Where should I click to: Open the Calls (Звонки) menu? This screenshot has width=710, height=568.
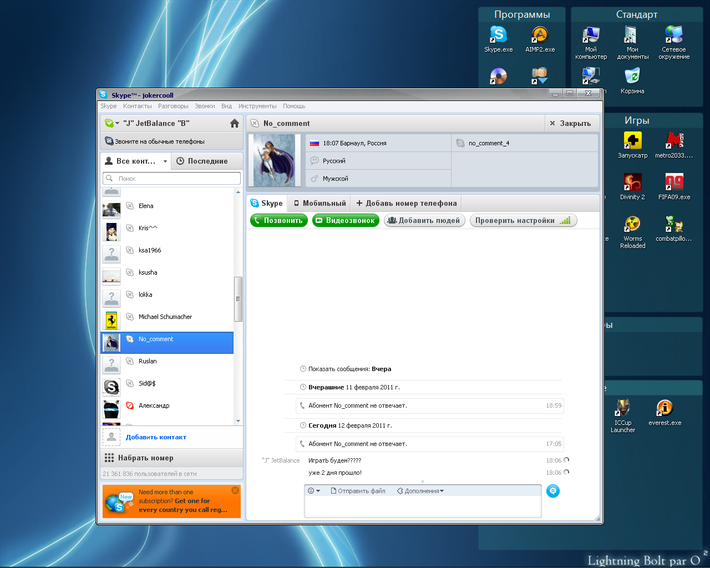click(205, 106)
